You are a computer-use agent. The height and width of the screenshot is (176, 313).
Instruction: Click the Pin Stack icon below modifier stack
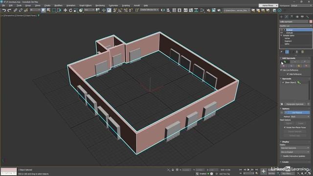click(x=282, y=52)
